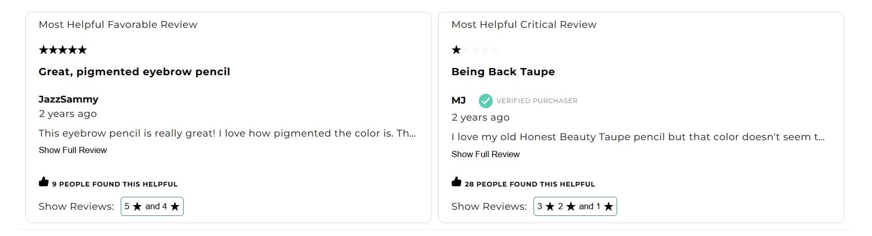Click "28 people found this helpful" text

pyautogui.click(x=530, y=184)
